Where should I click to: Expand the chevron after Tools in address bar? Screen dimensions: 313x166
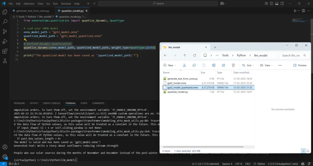[x=233, y=55]
